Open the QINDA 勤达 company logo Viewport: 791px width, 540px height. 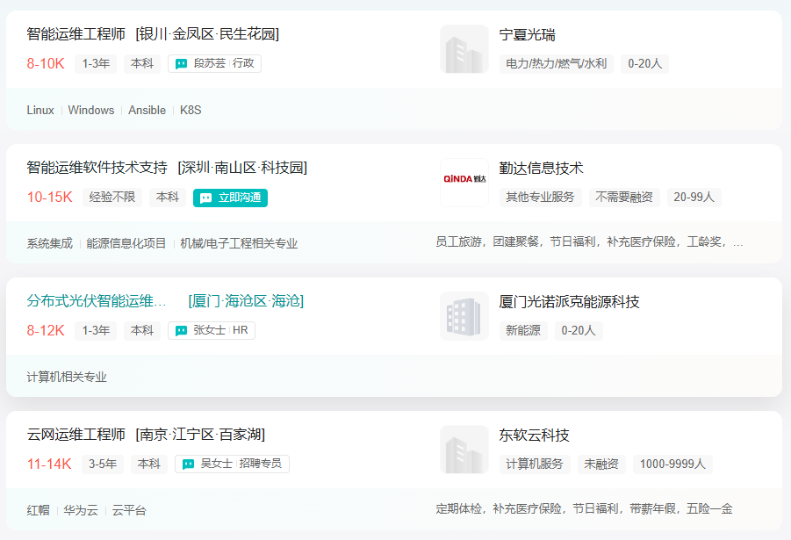click(464, 183)
